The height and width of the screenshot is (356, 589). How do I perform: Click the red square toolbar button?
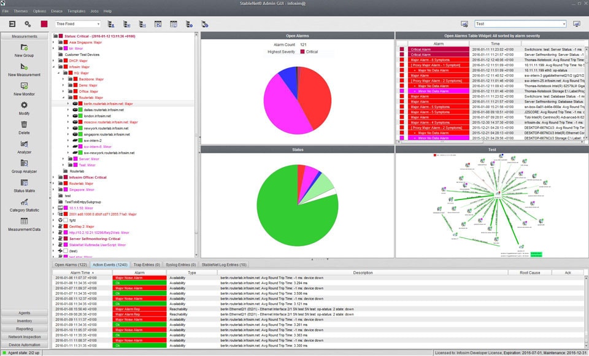click(44, 24)
